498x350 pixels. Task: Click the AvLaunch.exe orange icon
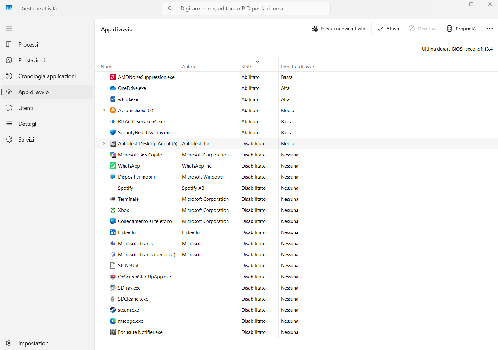click(113, 110)
